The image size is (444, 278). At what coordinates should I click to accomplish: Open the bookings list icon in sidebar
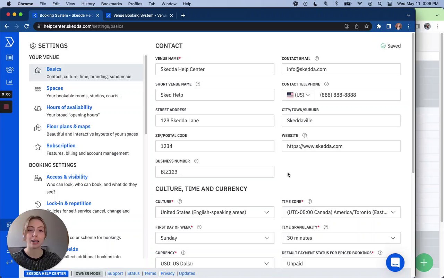(9, 58)
